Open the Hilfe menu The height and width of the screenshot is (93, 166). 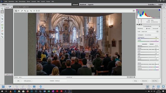click(53, 2)
